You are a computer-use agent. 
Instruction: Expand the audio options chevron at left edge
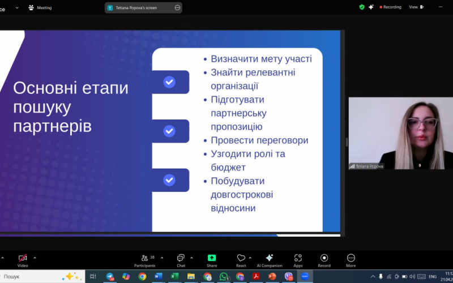2,258
